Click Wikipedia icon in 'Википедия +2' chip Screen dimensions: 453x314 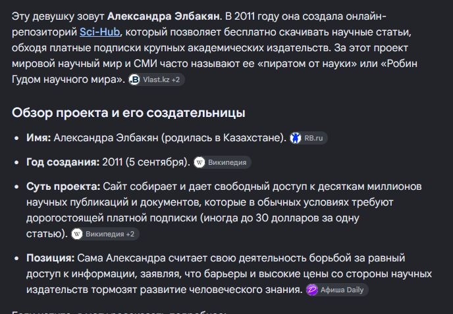tap(77, 234)
